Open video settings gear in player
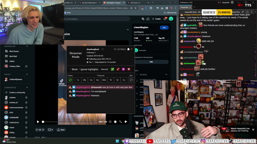Viewport: 257px width, 144px height. coord(115,122)
